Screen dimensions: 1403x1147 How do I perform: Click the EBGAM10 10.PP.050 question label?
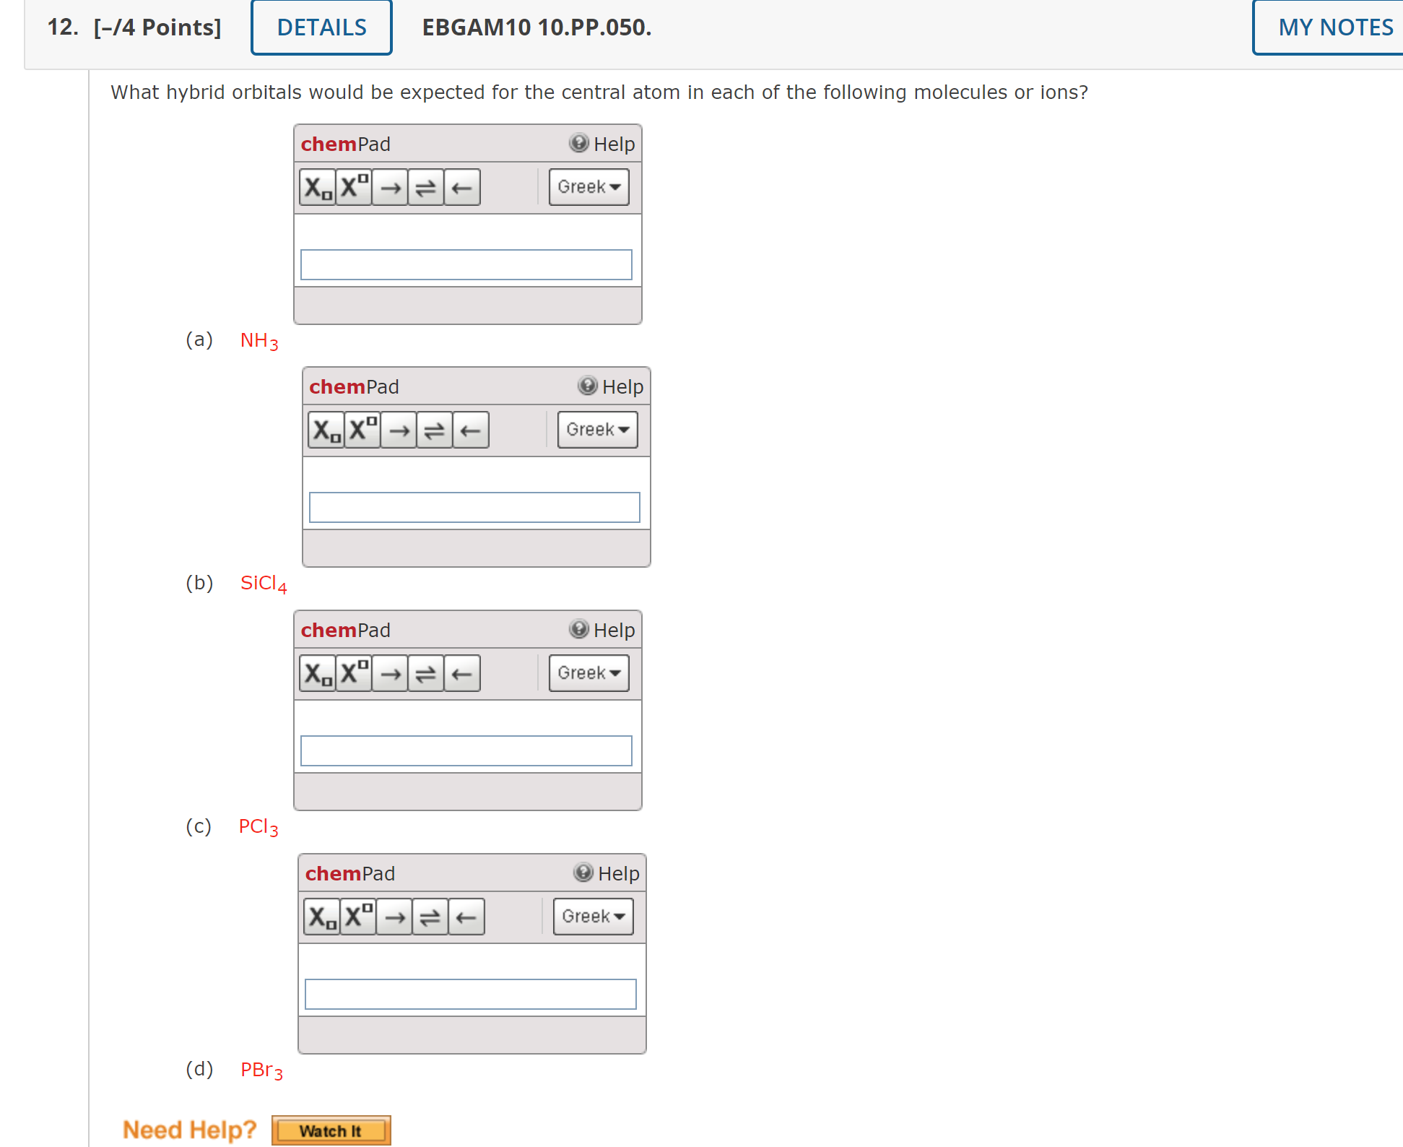click(x=535, y=28)
